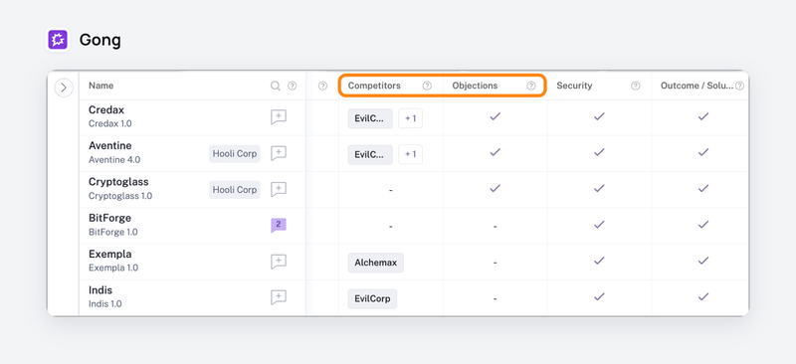Open the Aventine deal name
The width and height of the screenshot is (796, 364).
[110, 146]
